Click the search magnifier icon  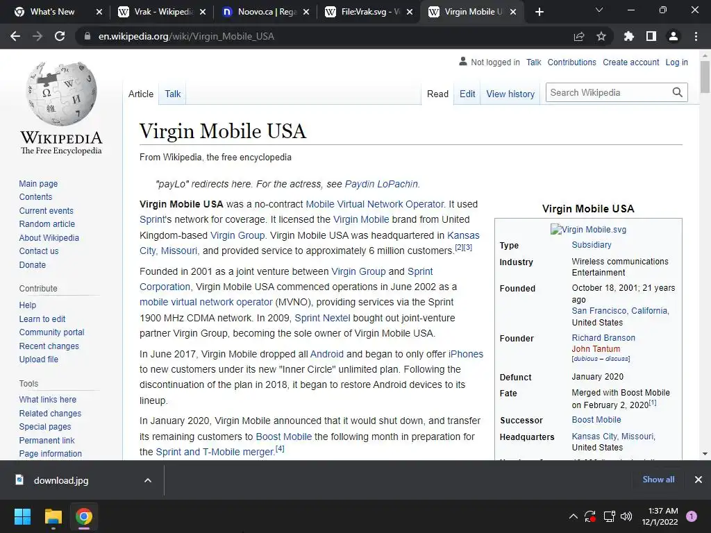pyautogui.click(x=678, y=92)
